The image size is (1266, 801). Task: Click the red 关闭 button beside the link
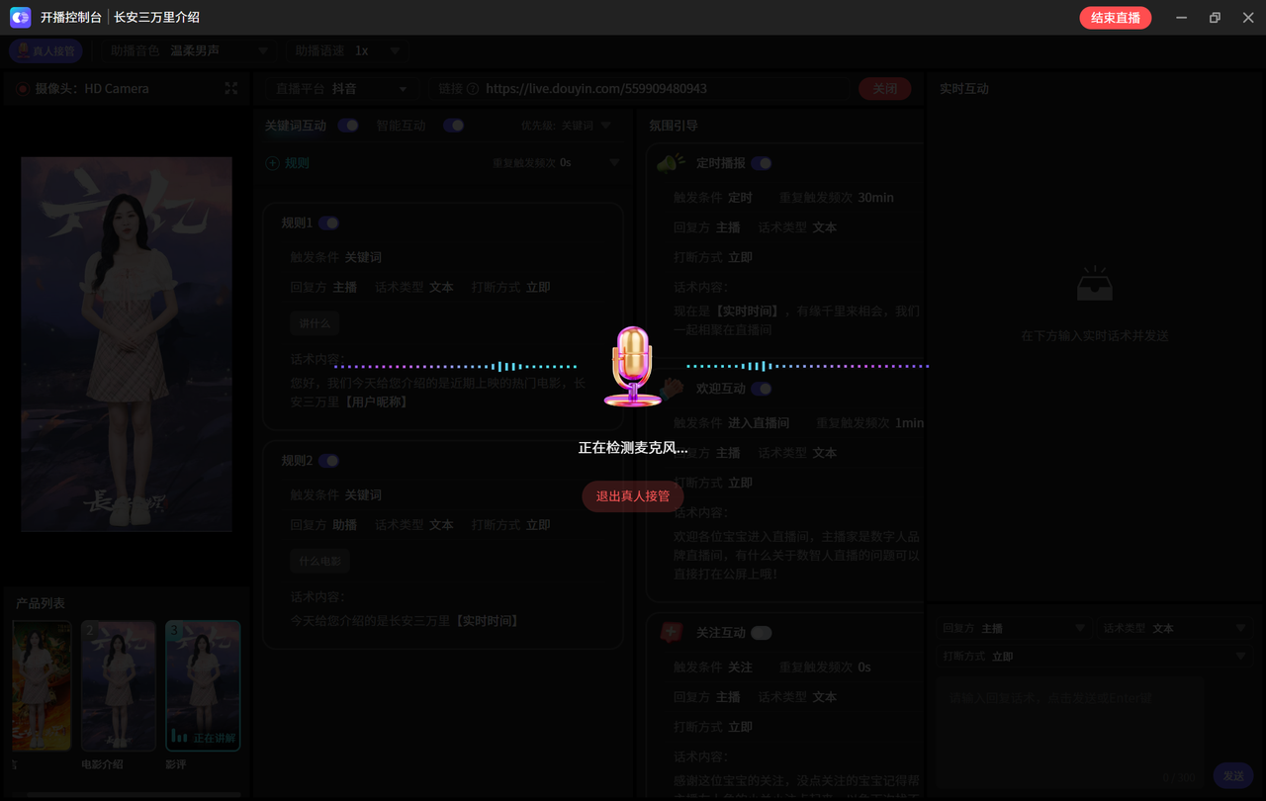(x=884, y=88)
